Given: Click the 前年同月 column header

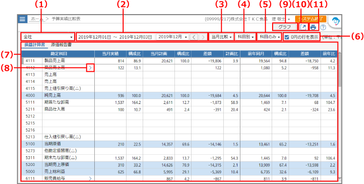Looking at the screenshot, I should 256,54.
